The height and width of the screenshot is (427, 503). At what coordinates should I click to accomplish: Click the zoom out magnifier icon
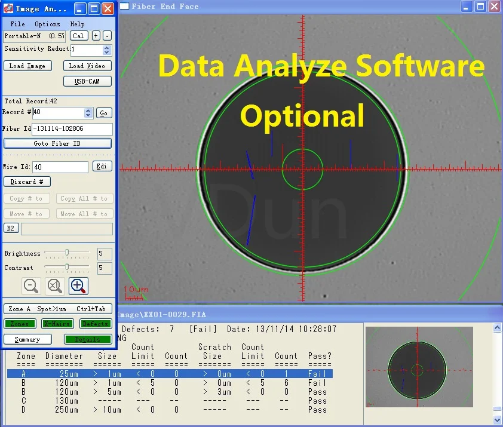[x=31, y=286]
